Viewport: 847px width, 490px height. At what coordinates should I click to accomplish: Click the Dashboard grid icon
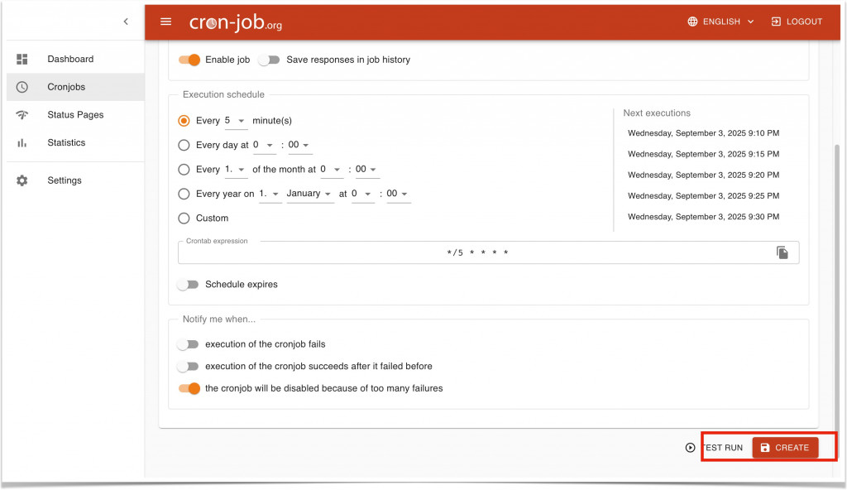pos(22,59)
